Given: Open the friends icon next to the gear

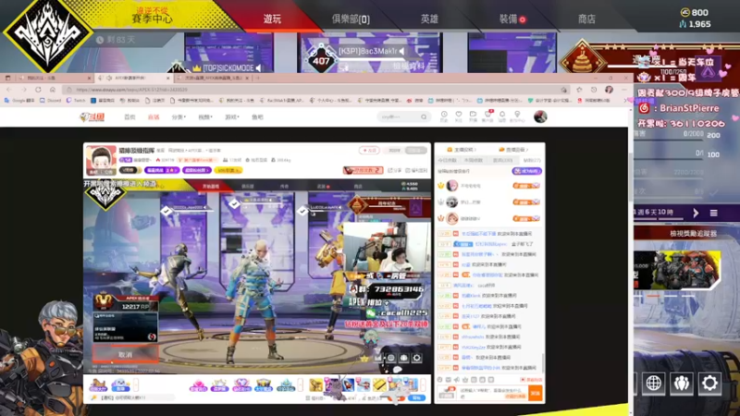Looking at the screenshot, I should [682, 383].
